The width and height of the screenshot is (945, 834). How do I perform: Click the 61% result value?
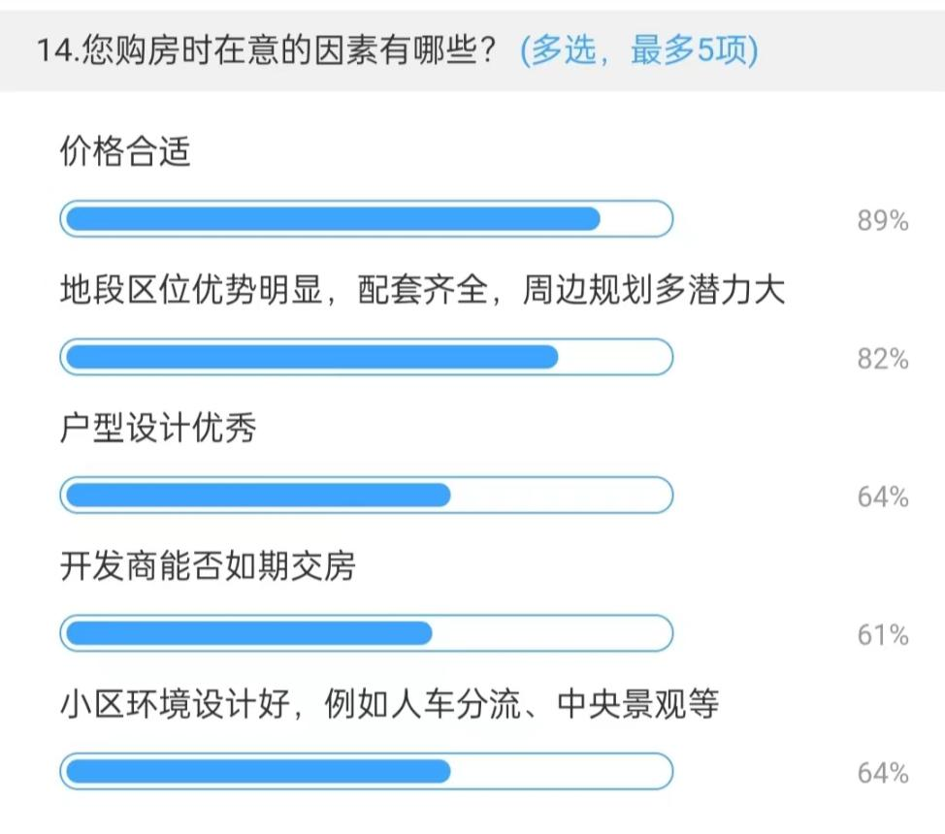(882, 635)
